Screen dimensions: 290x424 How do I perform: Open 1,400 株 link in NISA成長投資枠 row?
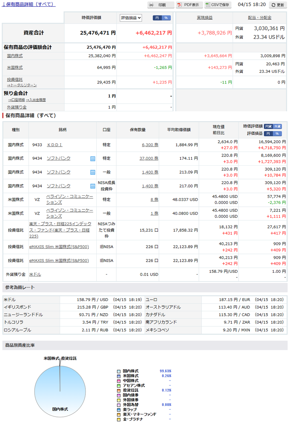[150, 186]
